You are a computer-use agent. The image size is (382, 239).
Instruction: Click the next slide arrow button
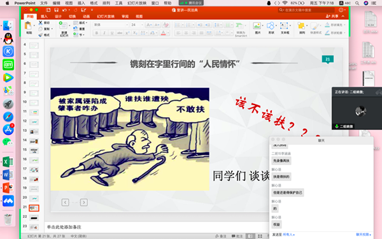[84, 203]
